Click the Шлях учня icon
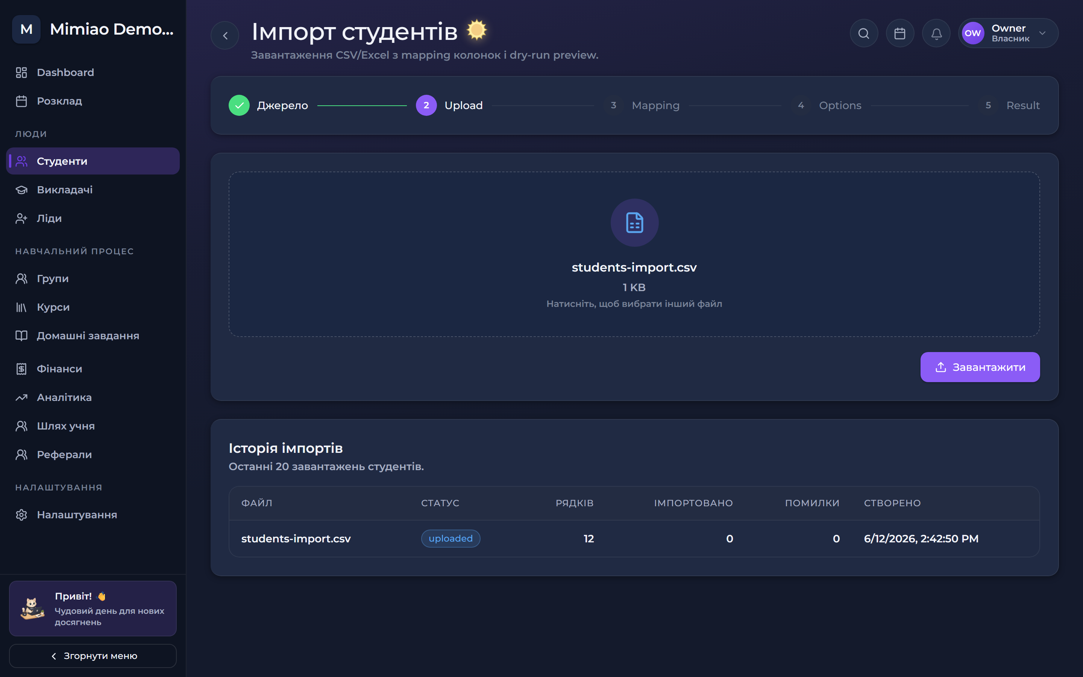This screenshot has height=677, width=1083. (x=21, y=426)
